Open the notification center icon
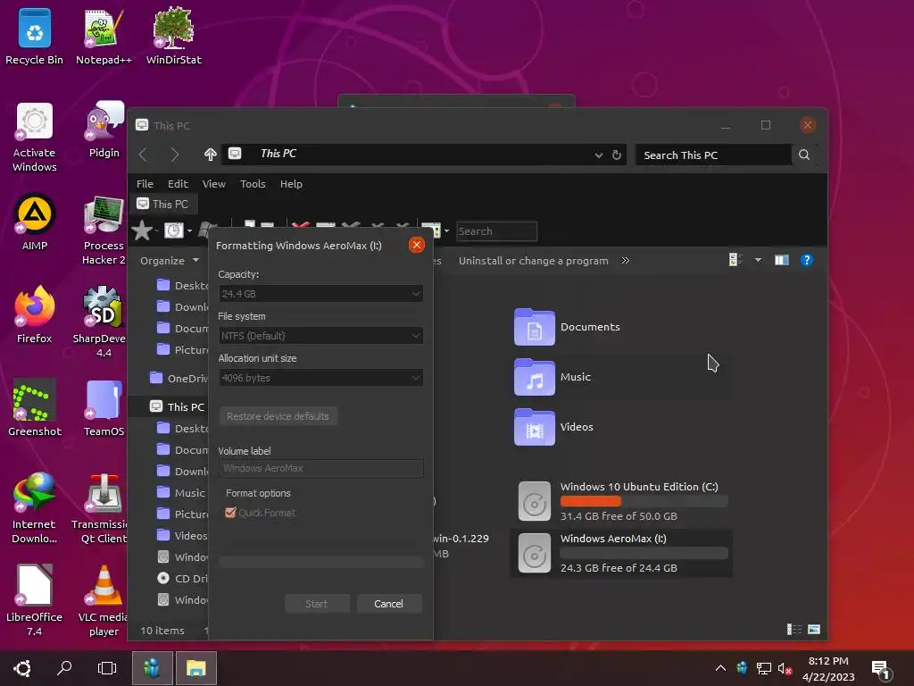 (x=882, y=670)
